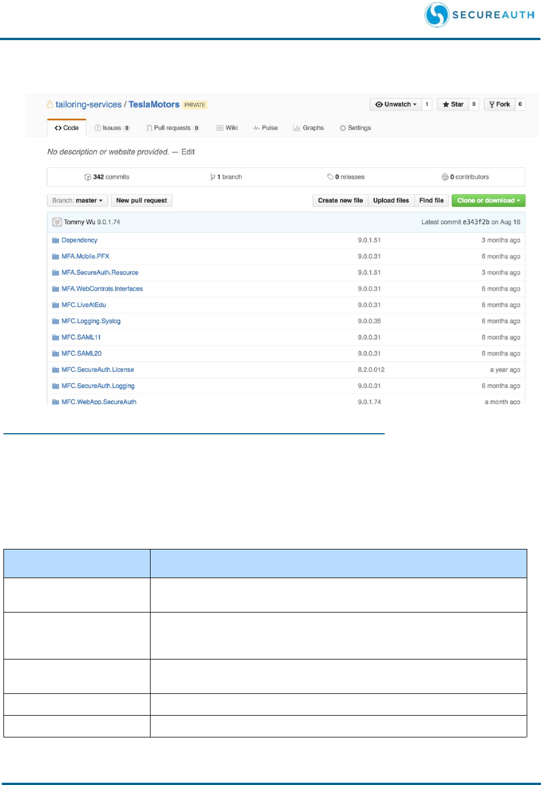
Task: Open the watchers count of 1
Action: click(427, 104)
